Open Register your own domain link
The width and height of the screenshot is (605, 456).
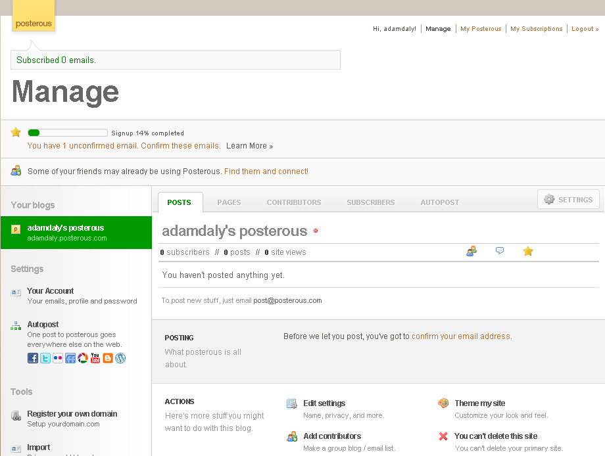click(x=72, y=413)
